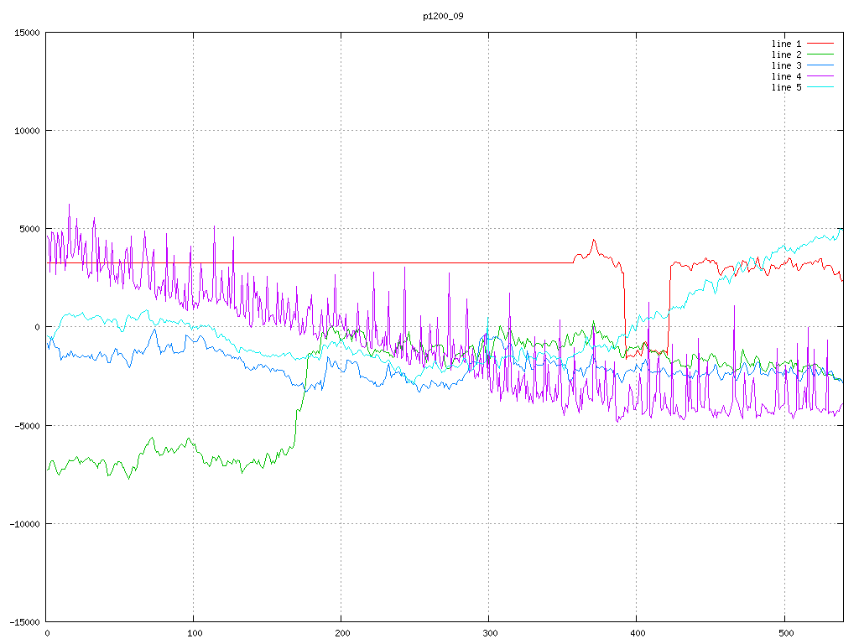Image resolution: width=859 pixels, height=644 pixels.
Task: Select the line 5 legend label
Action: (786, 87)
